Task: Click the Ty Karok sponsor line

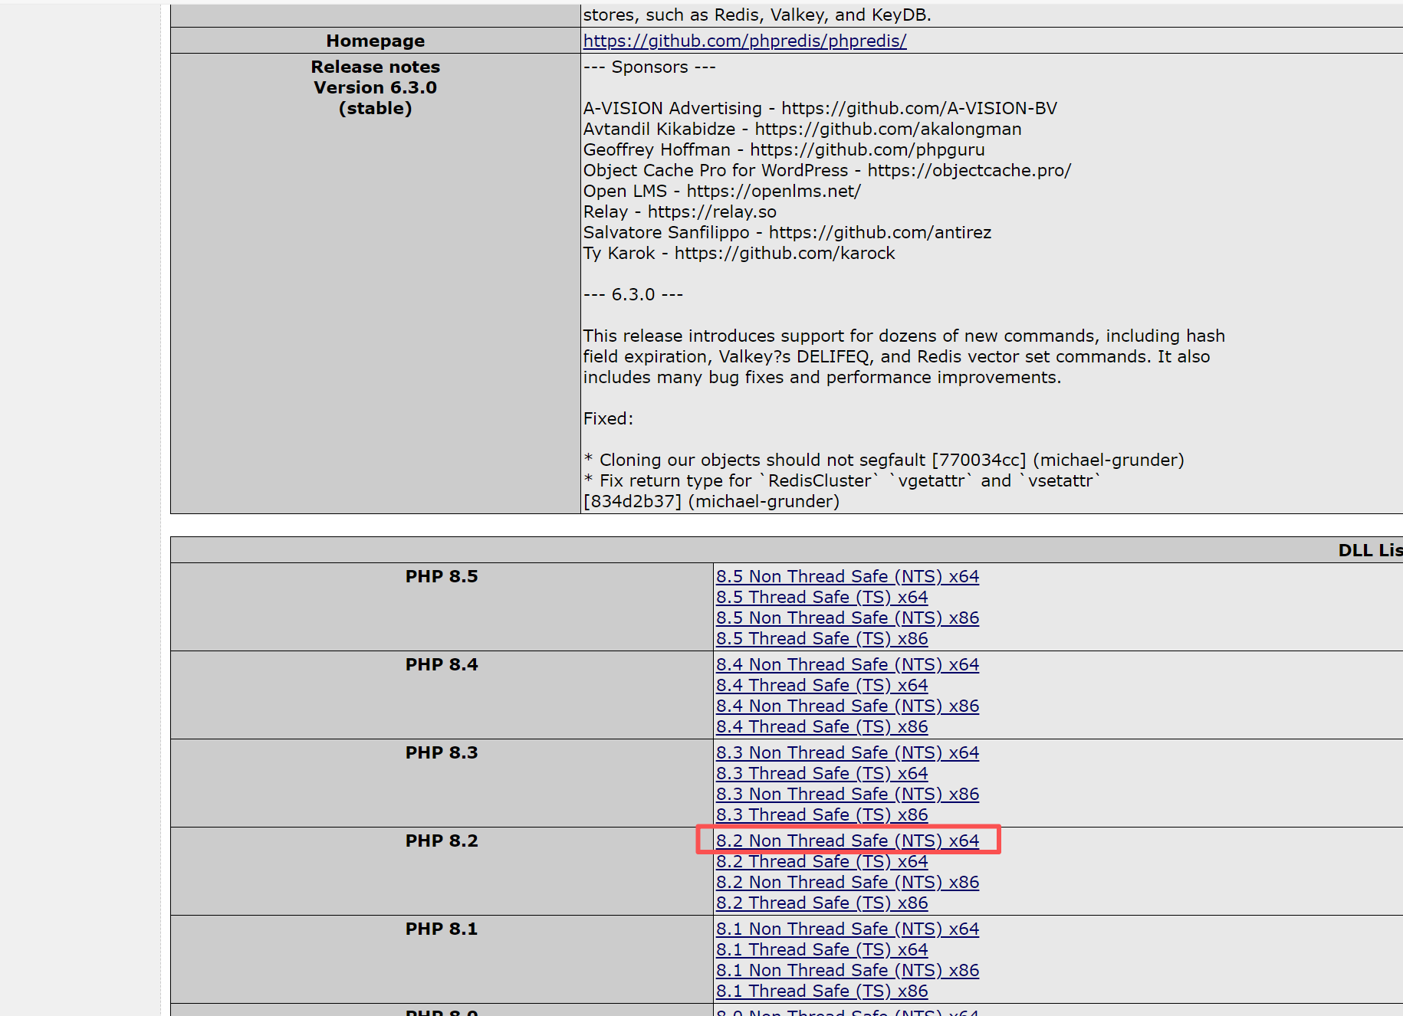Action: [739, 253]
